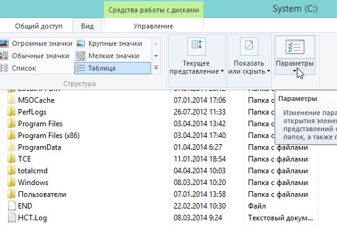
Task: Select the totalcmd folder name
Action: [33, 171]
